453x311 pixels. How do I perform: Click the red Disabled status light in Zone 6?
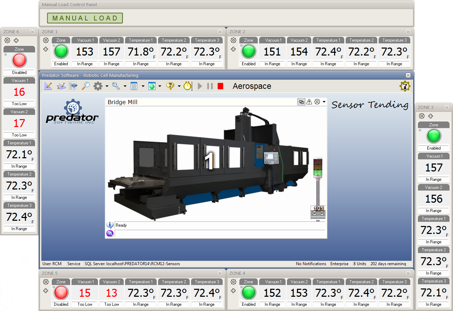(19, 61)
